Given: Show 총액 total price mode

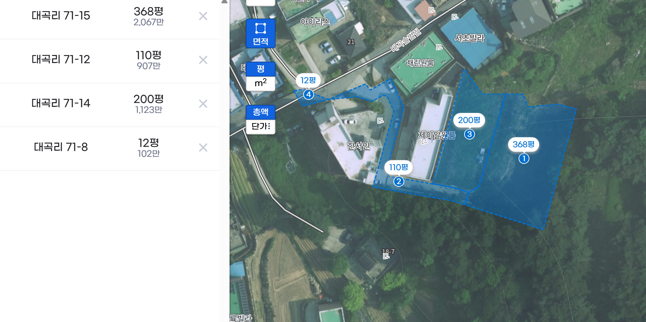Looking at the screenshot, I should click(x=260, y=112).
